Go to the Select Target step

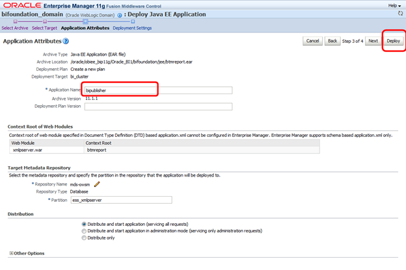(44, 28)
